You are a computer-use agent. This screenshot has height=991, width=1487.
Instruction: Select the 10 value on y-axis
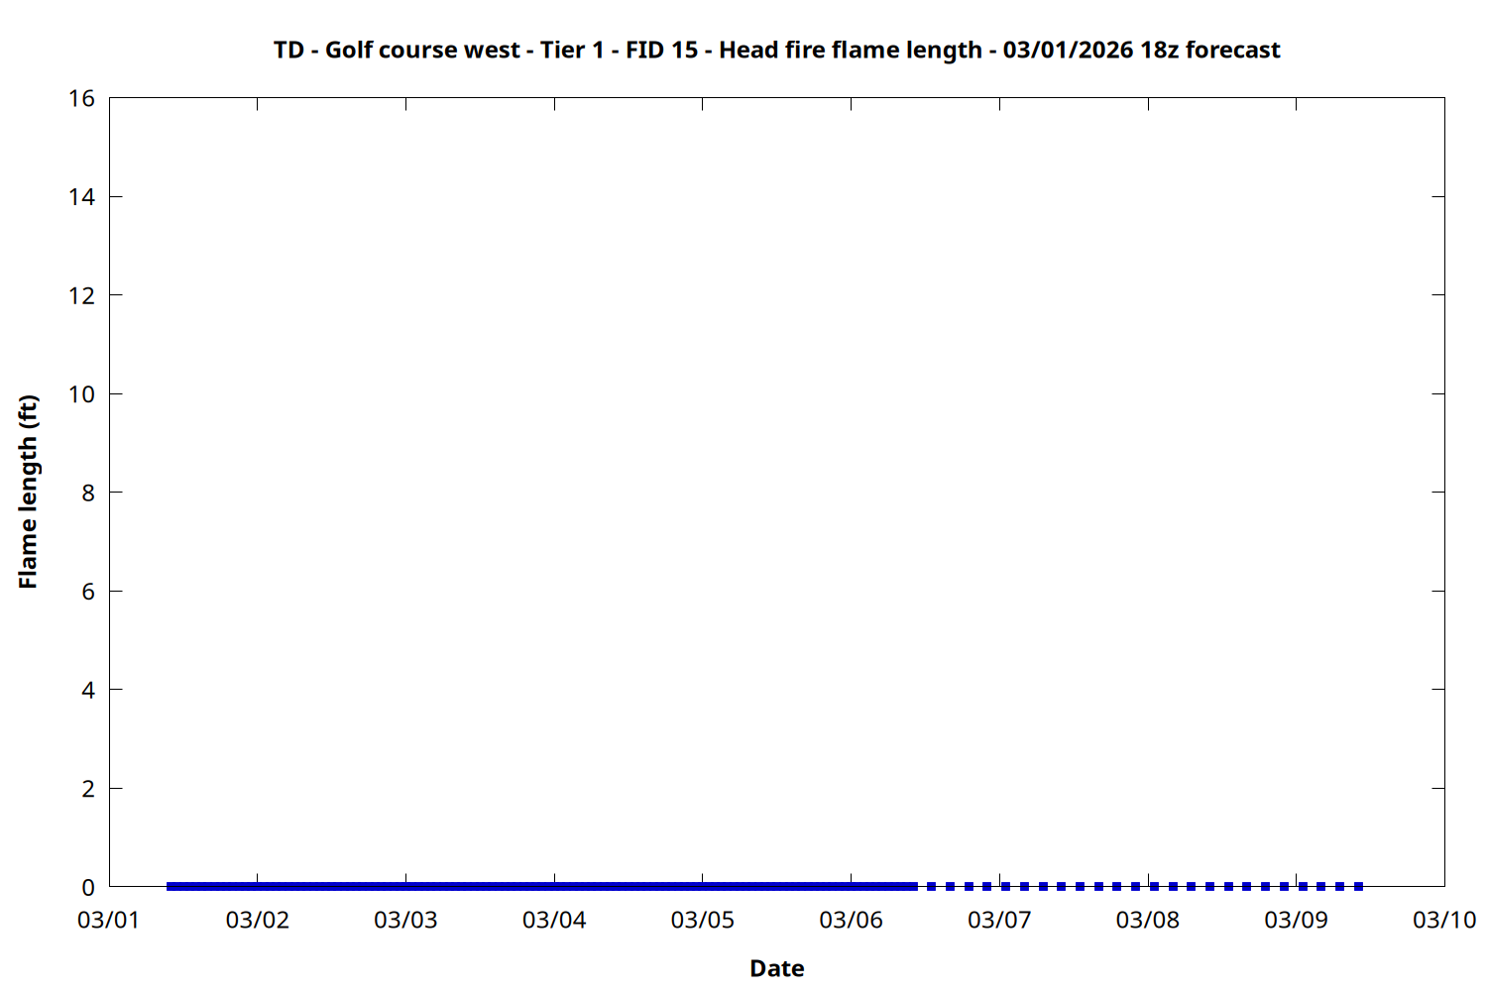pyautogui.click(x=81, y=394)
